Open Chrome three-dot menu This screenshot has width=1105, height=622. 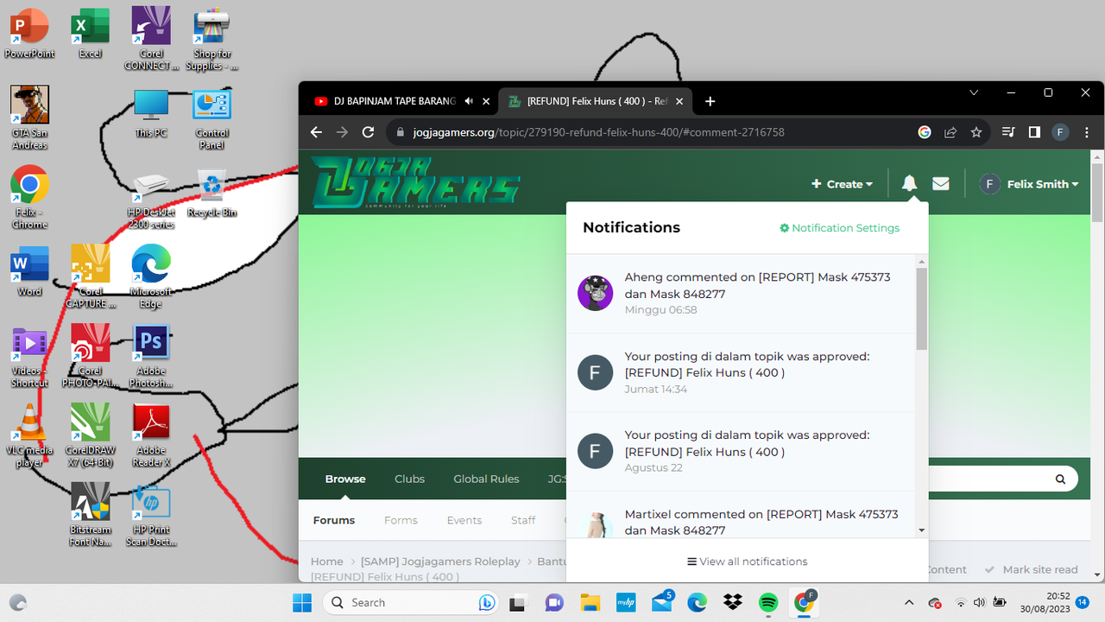click(x=1086, y=132)
